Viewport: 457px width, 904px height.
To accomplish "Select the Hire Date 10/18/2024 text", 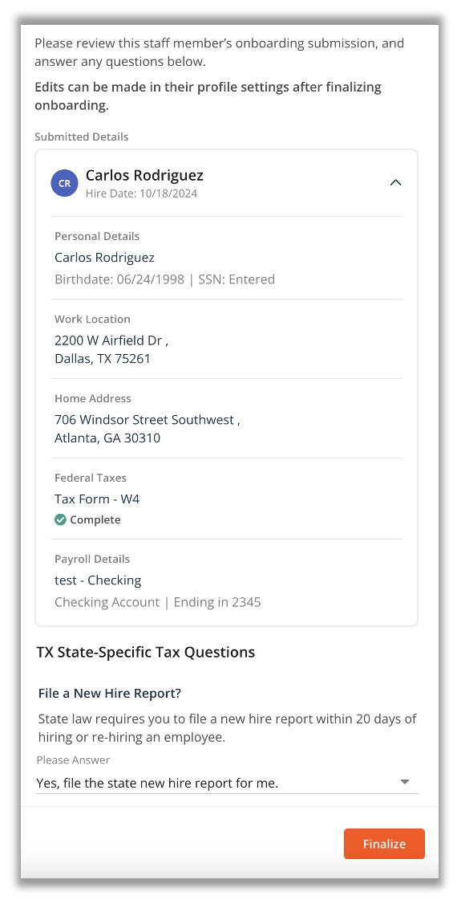I will tap(142, 193).
